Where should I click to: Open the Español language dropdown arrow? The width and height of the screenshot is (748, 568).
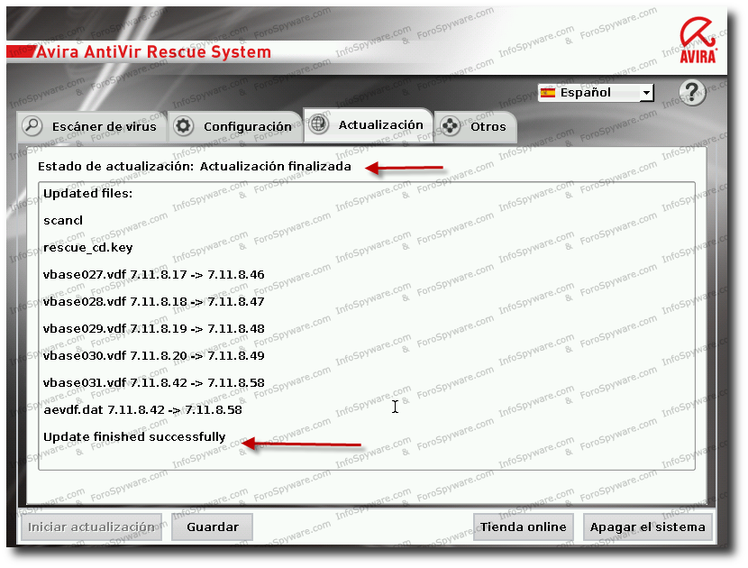(x=646, y=93)
